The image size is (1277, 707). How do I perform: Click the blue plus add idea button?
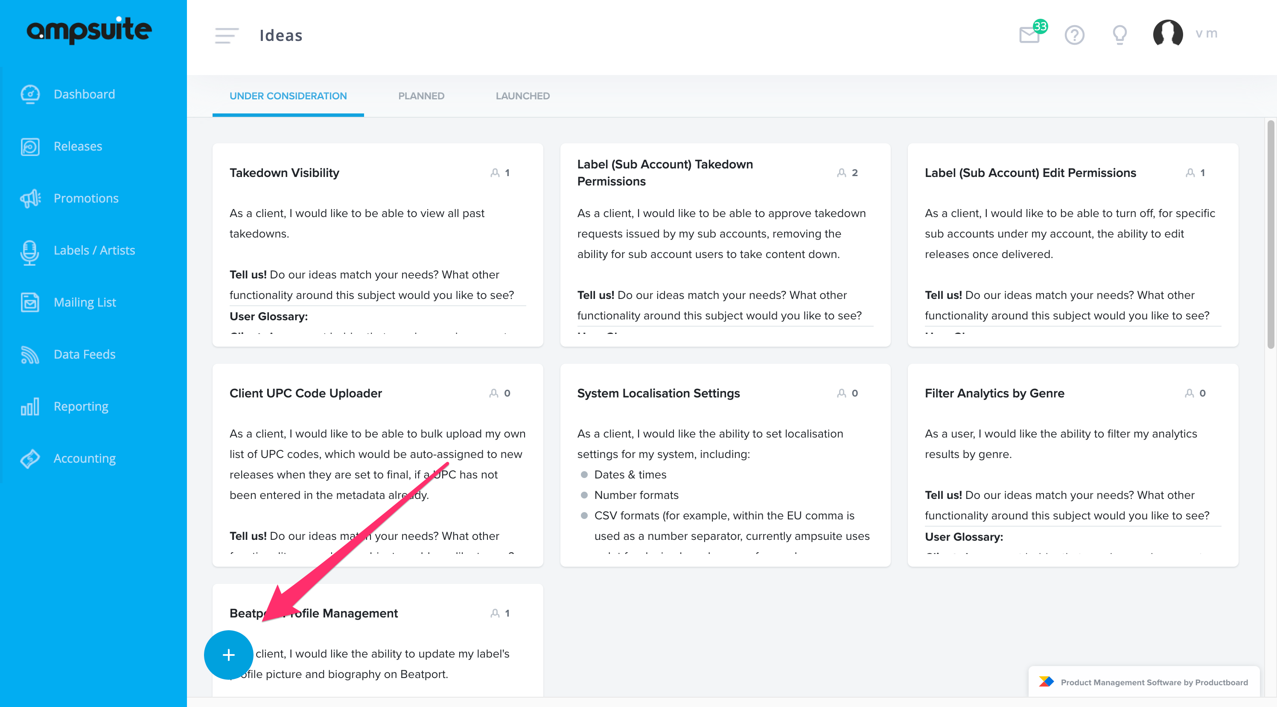(228, 655)
